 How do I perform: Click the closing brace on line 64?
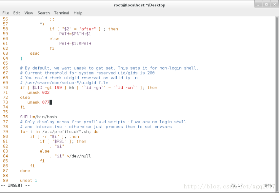pyautogui.click(x=21, y=58)
